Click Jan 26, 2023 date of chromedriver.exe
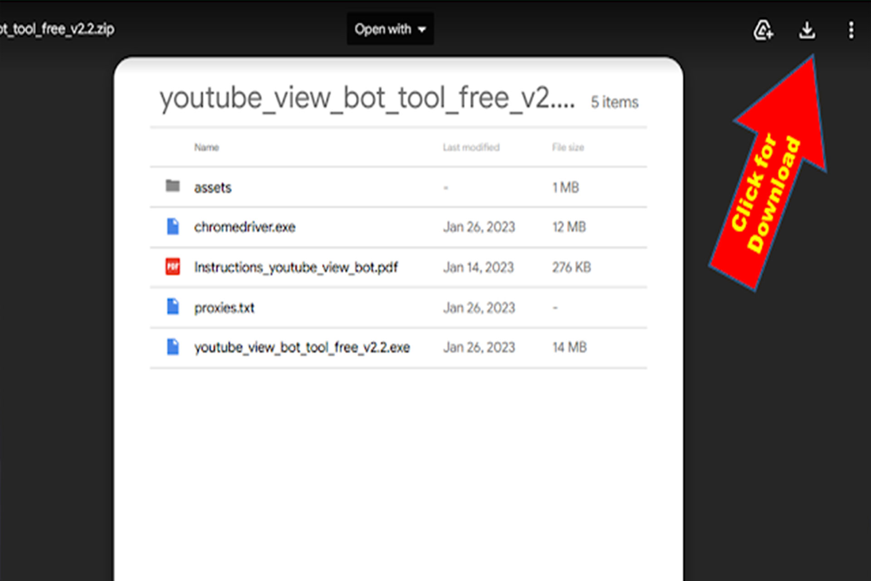The width and height of the screenshot is (871, 581). [x=479, y=227]
